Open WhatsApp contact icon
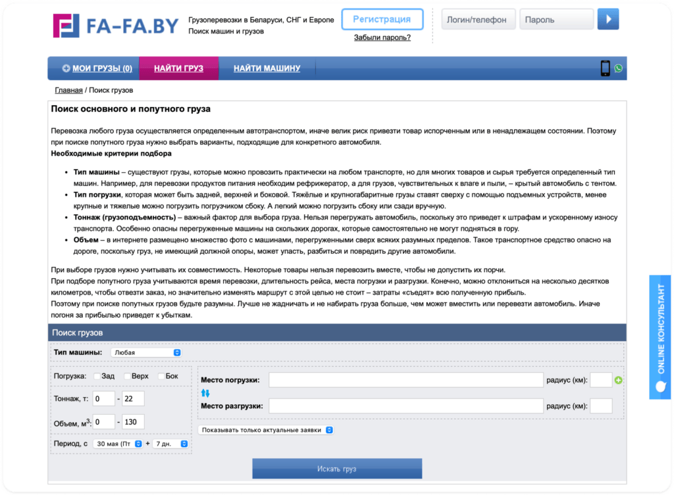This screenshot has height=495, width=674. point(619,68)
